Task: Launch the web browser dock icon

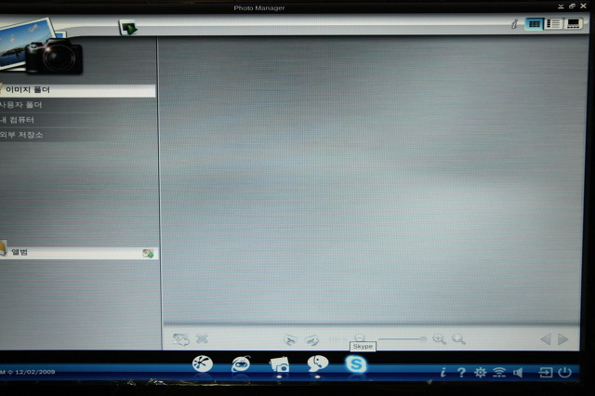Action: (x=241, y=364)
